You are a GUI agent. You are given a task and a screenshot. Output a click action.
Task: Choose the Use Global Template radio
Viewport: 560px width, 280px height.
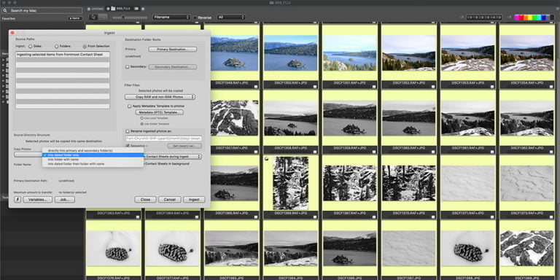[142, 123]
